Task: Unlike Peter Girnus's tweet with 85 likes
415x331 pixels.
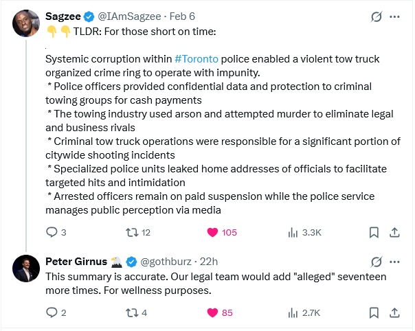Action: (212, 312)
